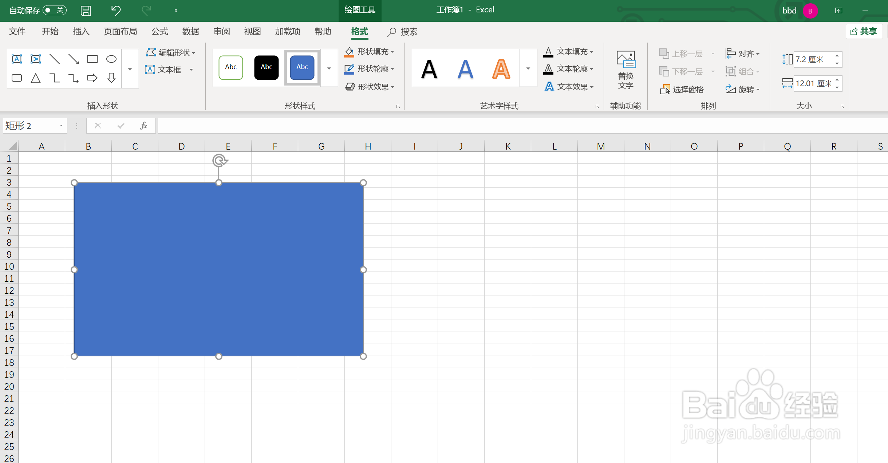Switch to the Page Layout (页面布局) tab
Viewport: 888px width, 463px height.
pos(120,32)
